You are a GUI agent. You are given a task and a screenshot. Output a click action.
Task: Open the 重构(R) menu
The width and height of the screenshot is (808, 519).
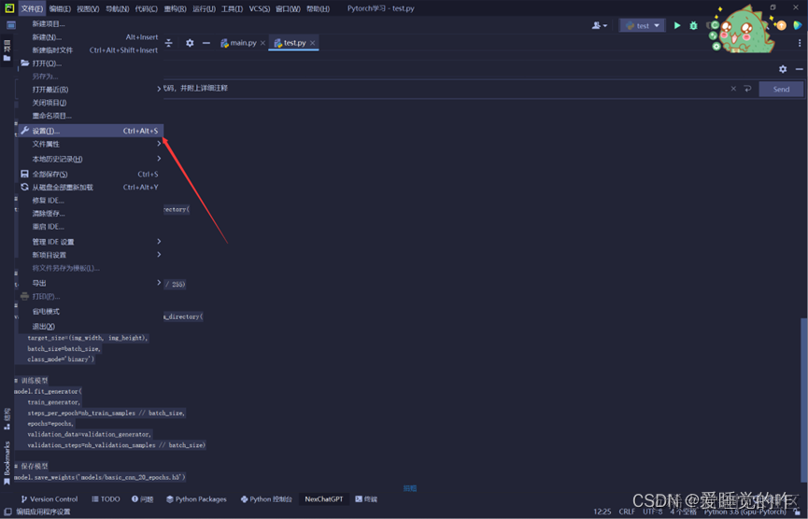click(x=175, y=8)
